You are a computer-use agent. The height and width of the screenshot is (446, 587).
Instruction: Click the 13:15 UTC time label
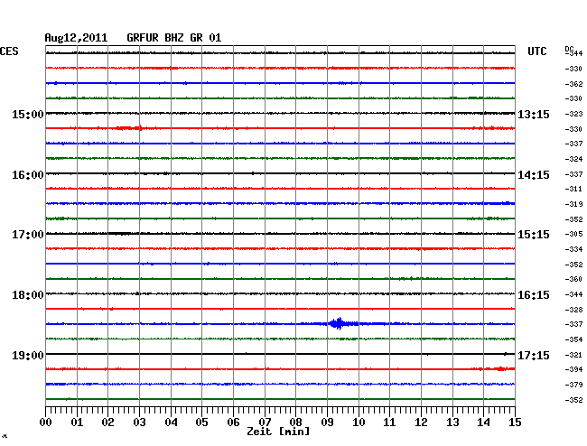click(534, 115)
